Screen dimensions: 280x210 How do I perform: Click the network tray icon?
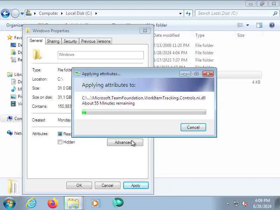236,203
